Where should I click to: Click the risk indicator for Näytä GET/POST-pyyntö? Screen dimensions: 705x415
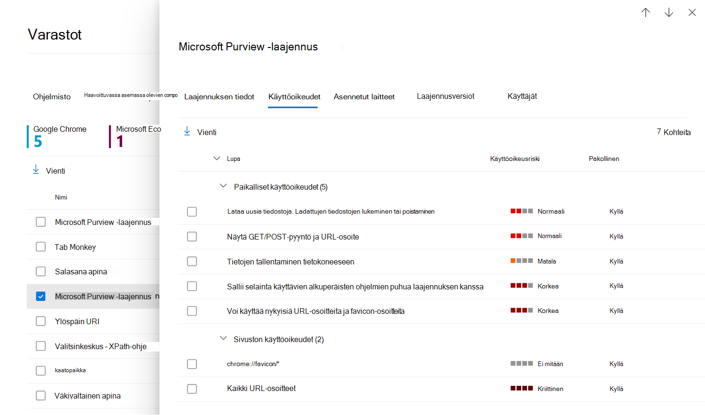522,236
